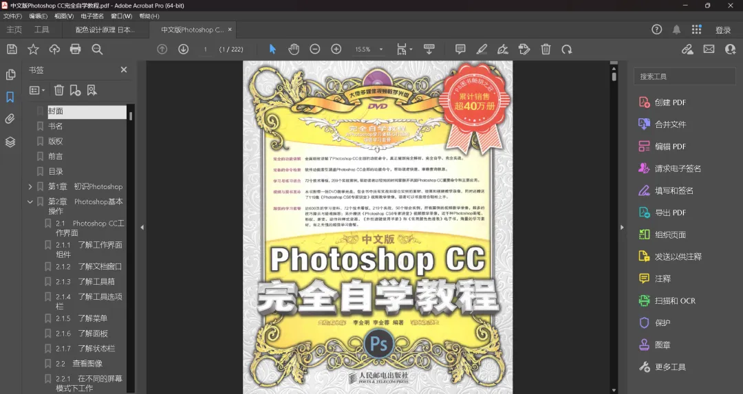The width and height of the screenshot is (743, 394).
Task: Select the highlight text pen tool
Action: point(482,50)
